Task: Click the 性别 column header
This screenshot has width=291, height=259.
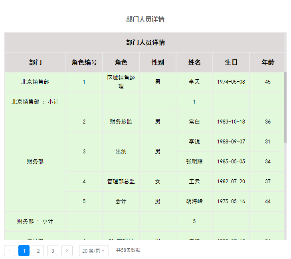Action: point(158,63)
